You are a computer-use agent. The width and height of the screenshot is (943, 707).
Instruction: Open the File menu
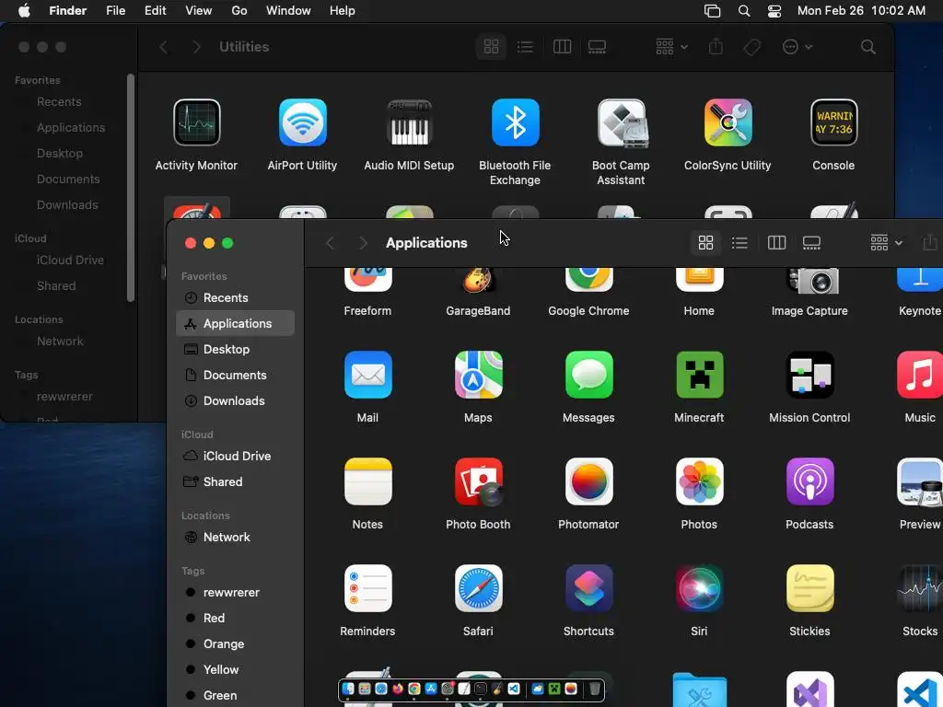pos(115,11)
